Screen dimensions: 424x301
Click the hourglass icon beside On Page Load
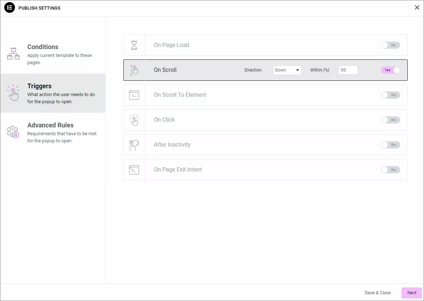point(134,45)
